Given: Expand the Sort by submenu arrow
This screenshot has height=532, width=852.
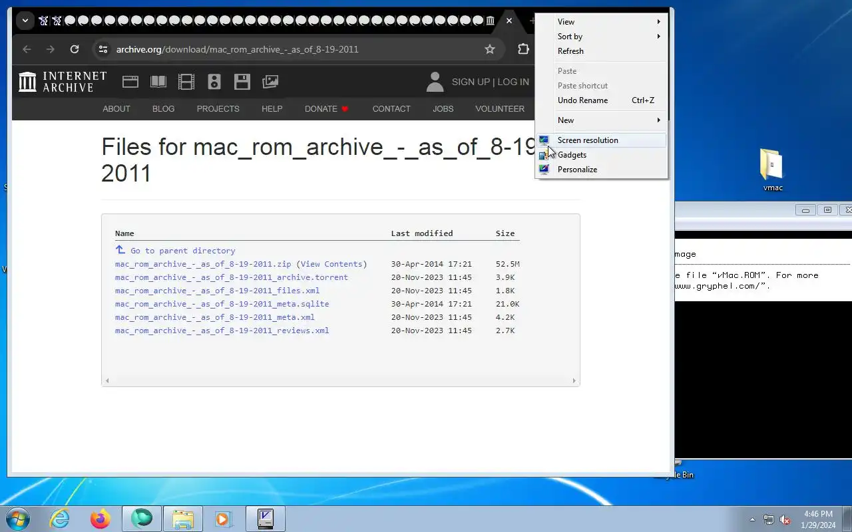Looking at the screenshot, I should (658, 37).
